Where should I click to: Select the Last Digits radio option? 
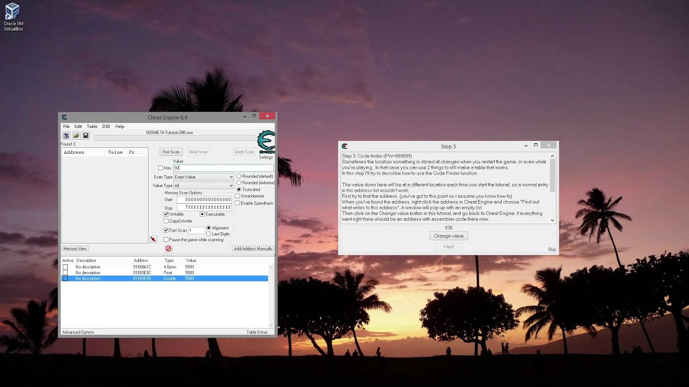(209, 234)
